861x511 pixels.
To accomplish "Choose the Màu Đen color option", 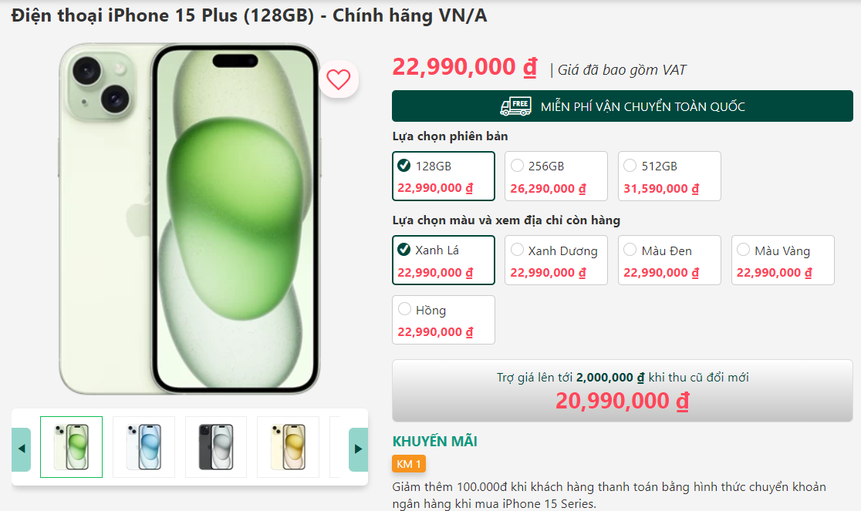I will pos(669,261).
